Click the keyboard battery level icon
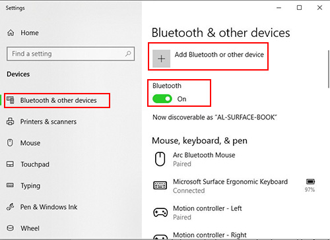Image resolution: width=330 pixels, height=240 pixels. [x=310, y=181]
